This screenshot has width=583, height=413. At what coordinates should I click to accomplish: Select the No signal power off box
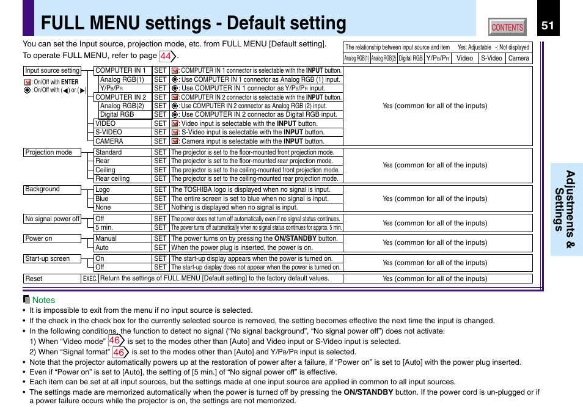click(x=52, y=219)
